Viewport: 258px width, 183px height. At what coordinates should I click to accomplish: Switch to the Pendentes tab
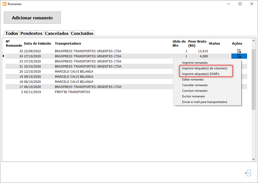coord(31,33)
